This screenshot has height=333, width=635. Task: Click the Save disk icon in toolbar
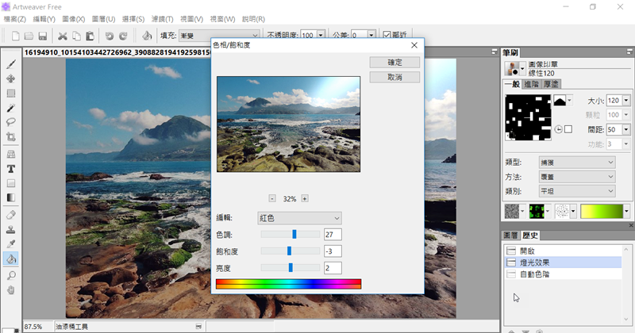click(43, 36)
